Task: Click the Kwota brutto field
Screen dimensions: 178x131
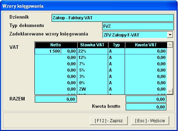Action: (x=146, y=107)
